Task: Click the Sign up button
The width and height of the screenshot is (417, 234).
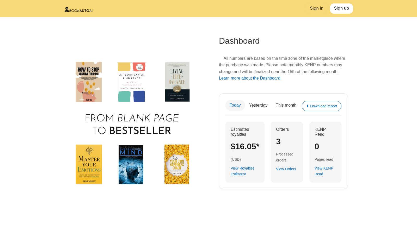Action: coord(341,9)
